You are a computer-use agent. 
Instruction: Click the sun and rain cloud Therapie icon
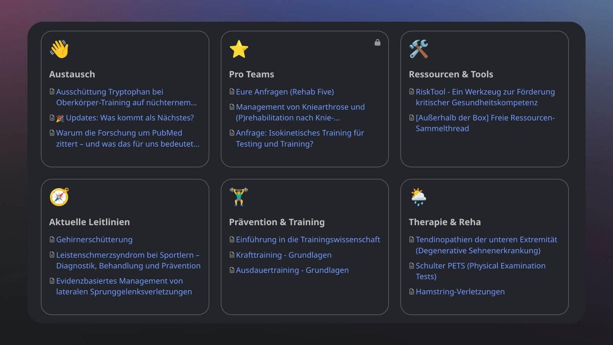point(419,197)
